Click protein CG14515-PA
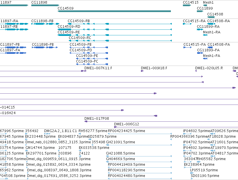This screenshot has height=180, width=238. click(187, 47)
